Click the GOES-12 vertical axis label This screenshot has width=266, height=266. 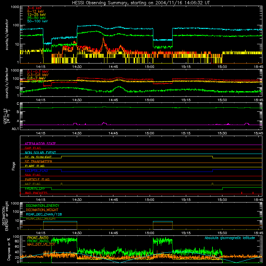pyautogui.click(x=6, y=116)
